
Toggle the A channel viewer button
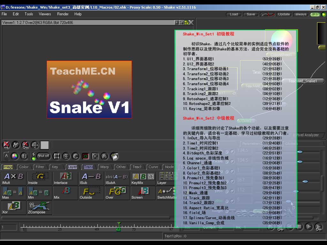6,156
